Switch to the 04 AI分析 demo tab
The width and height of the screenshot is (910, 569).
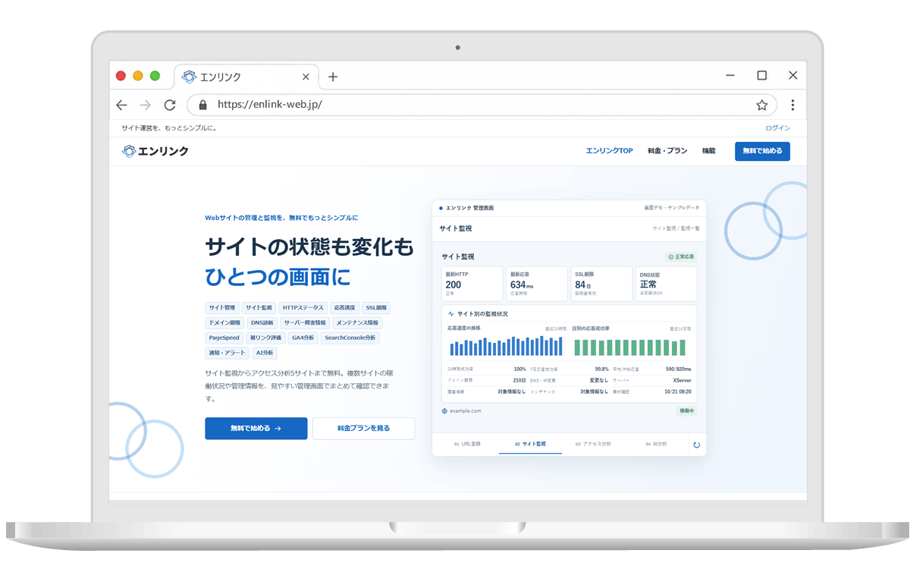click(x=656, y=444)
